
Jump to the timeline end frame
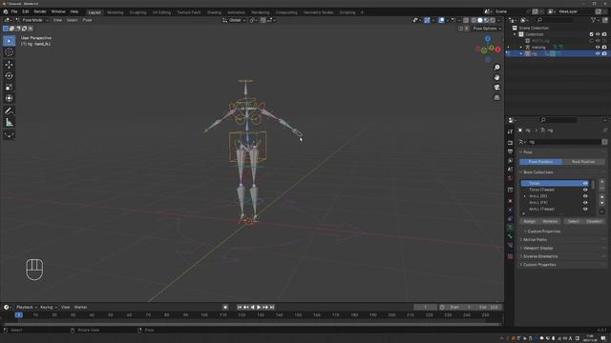coord(272,307)
